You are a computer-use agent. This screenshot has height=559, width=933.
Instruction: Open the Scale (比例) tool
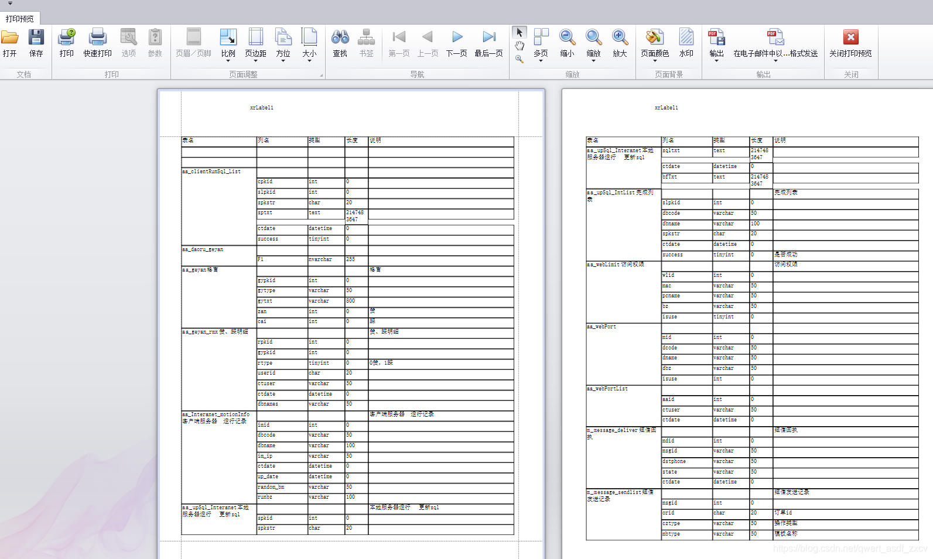(228, 44)
